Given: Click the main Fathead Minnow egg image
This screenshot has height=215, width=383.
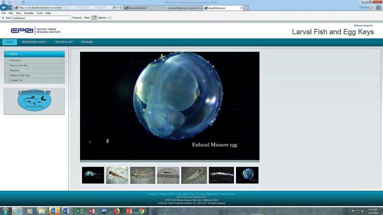Looking at the screenshot, I should pos(170,106).
